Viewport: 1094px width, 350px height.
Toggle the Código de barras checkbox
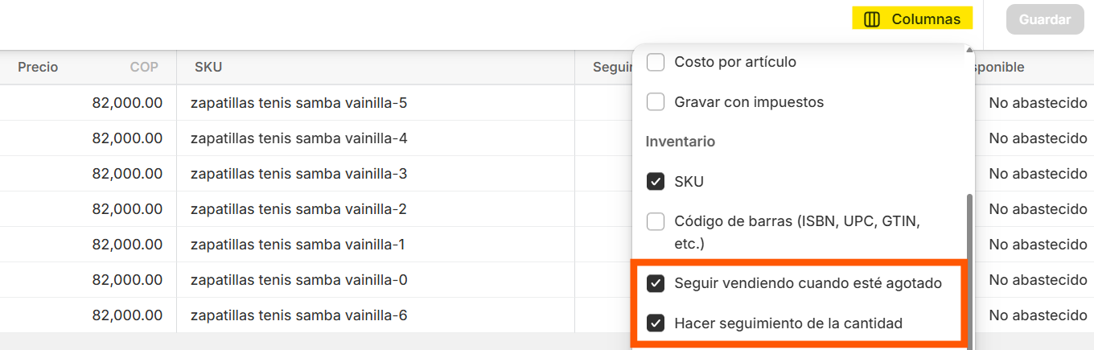pos(656,220)
